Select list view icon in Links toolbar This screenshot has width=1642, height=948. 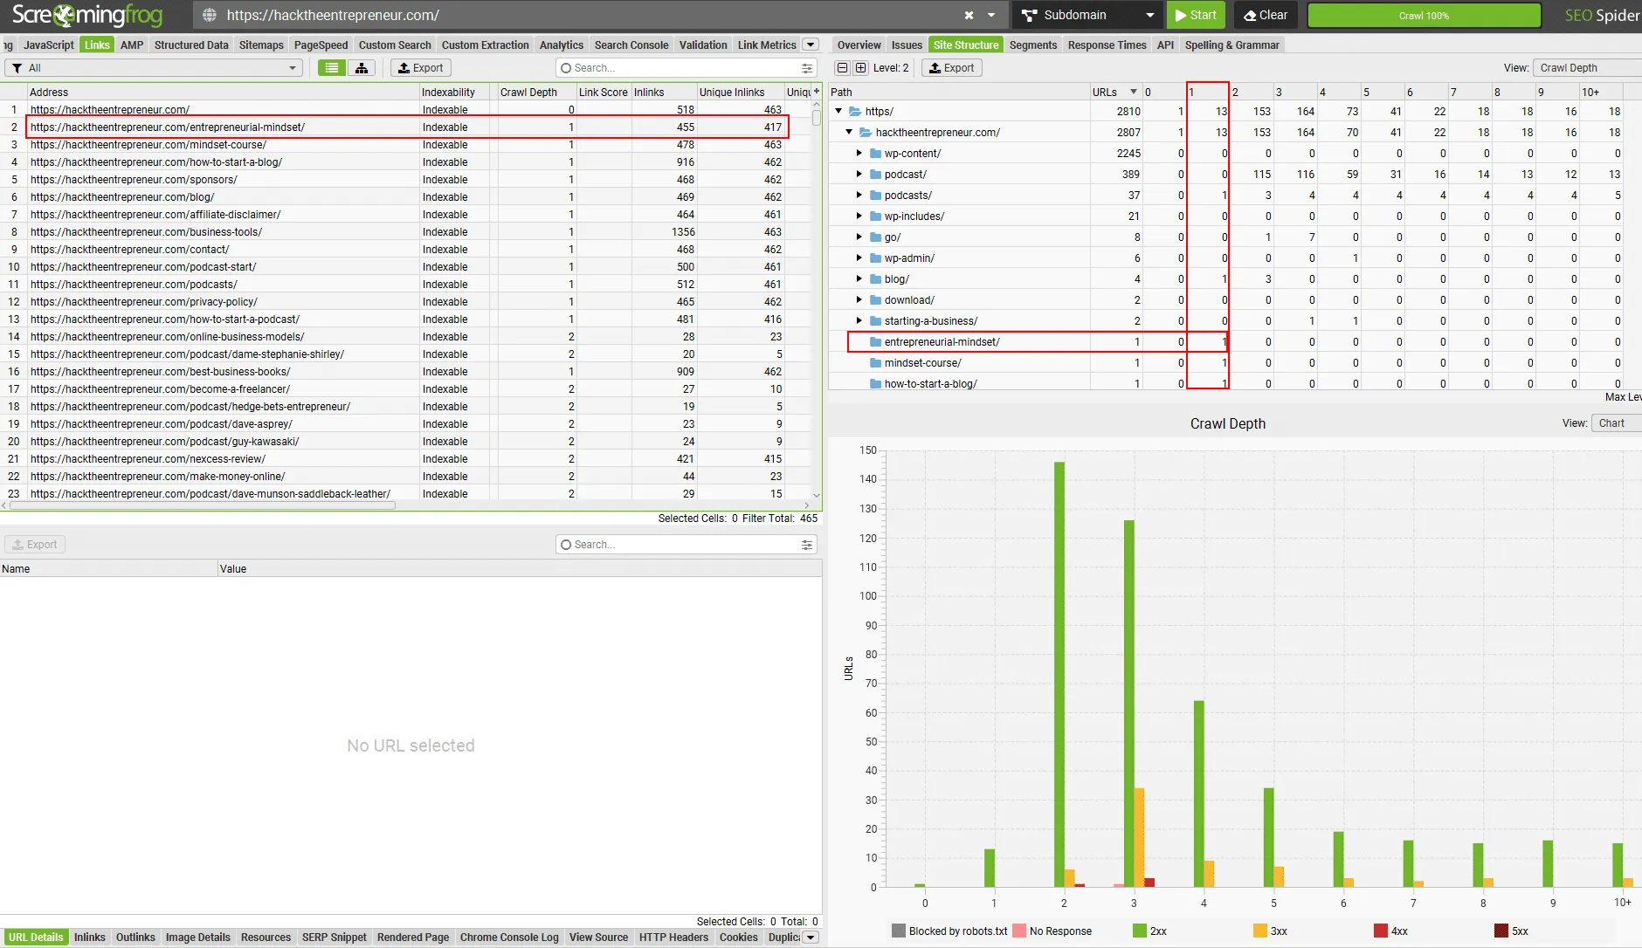tap(331, 68)
